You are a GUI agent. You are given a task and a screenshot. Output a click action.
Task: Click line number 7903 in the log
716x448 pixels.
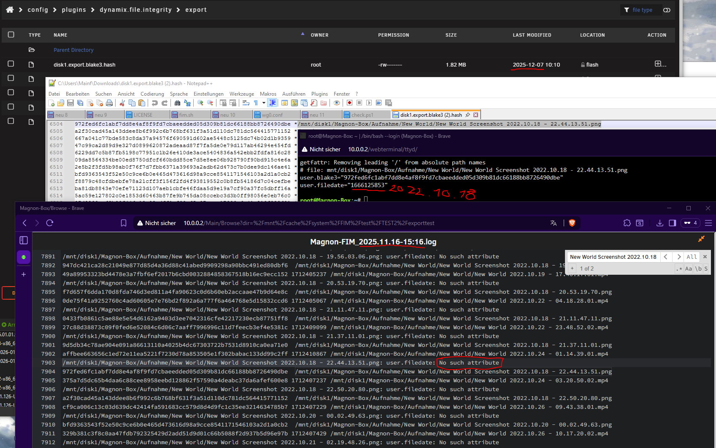[x=48, y=362]
